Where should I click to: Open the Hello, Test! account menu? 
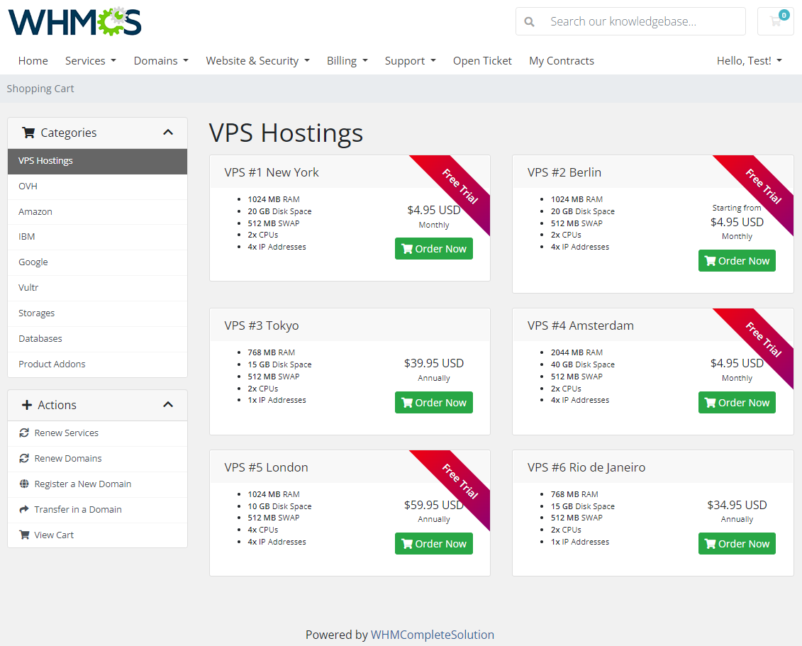tap(749, 60)
